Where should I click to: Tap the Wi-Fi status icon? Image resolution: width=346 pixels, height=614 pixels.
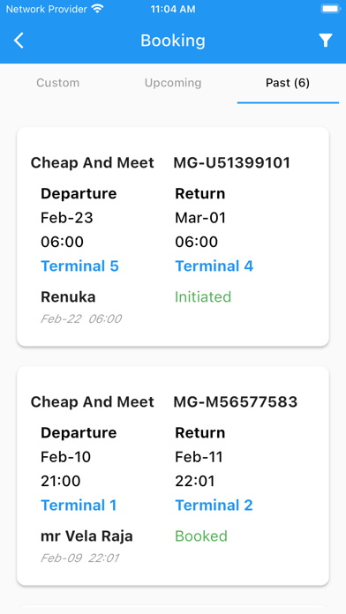(x=97, y=9)
